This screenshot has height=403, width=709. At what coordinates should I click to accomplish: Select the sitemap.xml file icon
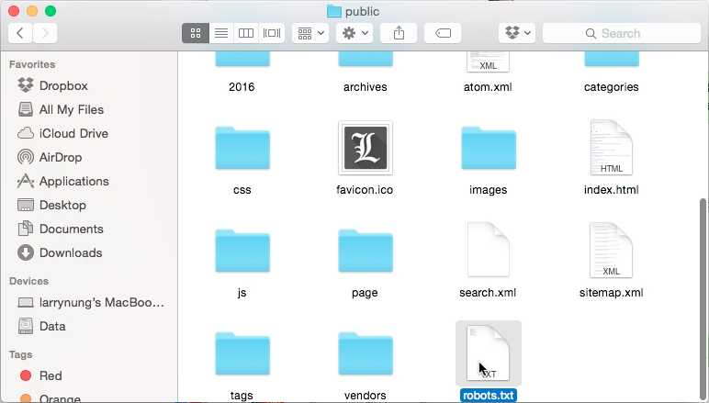tap(612, 250)
